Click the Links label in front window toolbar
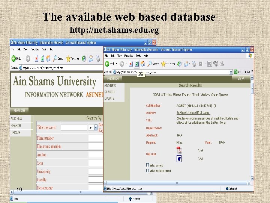Screen dimensions: 270x203 [x=247, y=72]
